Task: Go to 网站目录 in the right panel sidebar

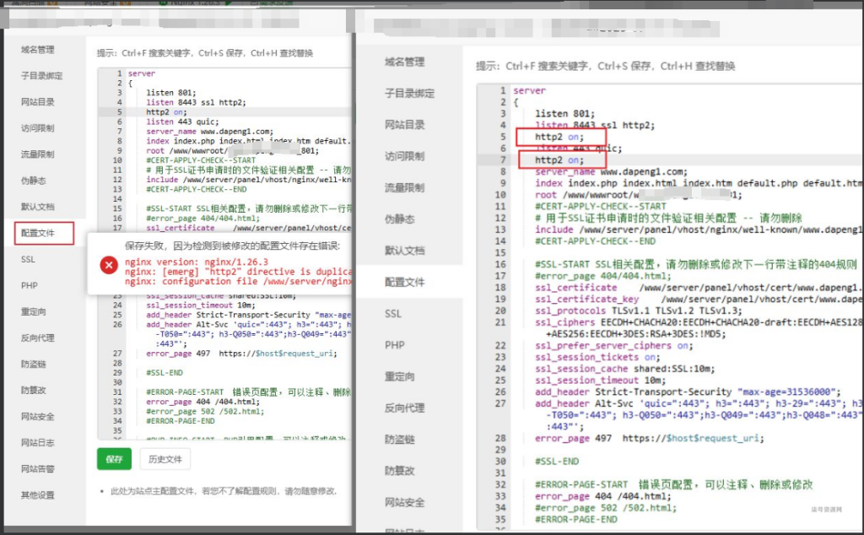Action: [405, 125]
